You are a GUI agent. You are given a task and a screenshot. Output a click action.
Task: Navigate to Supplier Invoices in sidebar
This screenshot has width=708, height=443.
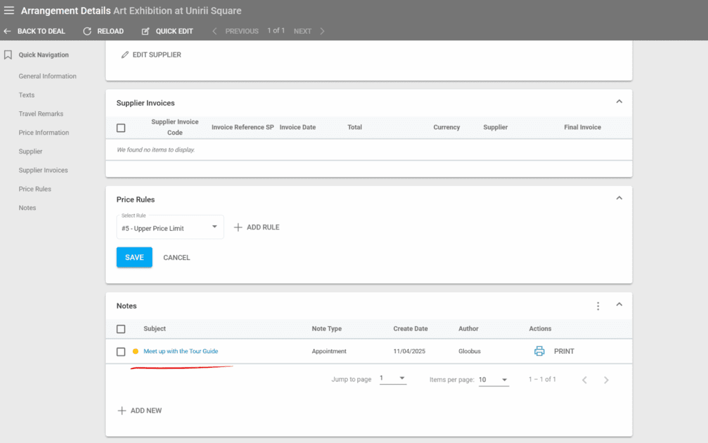tap(44, 170)
